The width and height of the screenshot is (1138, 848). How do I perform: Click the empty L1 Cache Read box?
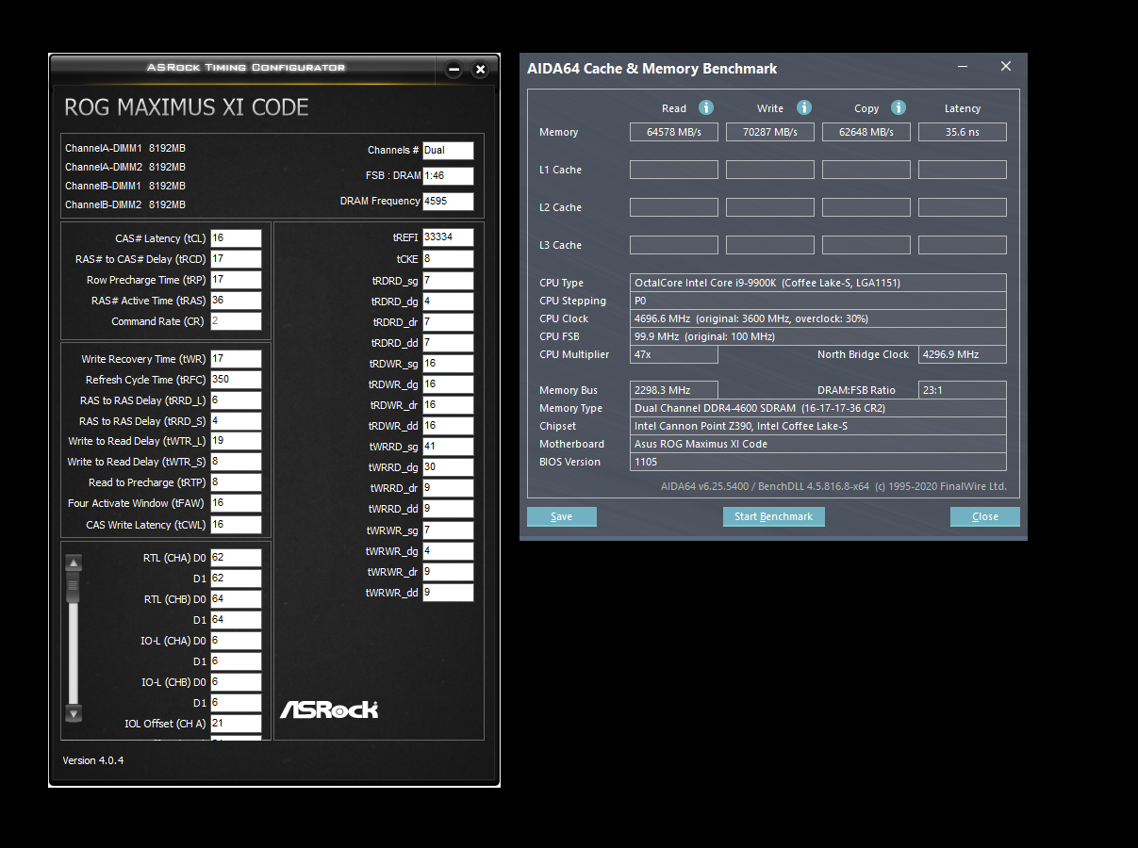point(674,170)
